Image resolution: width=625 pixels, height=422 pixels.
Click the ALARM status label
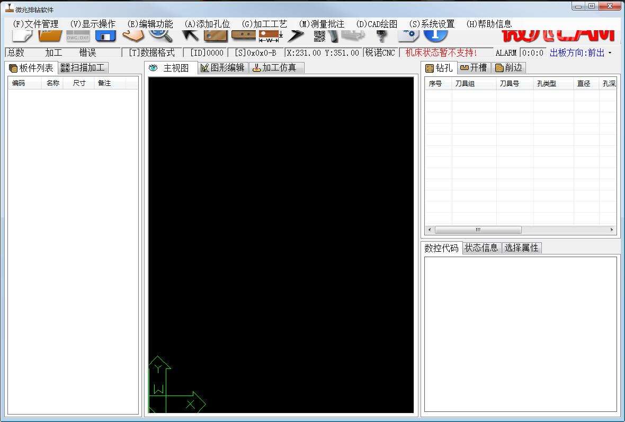tap(506, 52)
